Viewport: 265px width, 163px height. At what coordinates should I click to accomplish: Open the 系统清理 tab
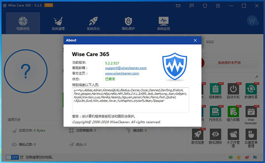point(58,23)
